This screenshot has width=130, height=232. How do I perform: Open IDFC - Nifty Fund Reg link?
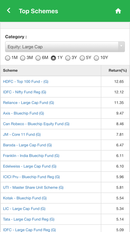click(x=25, y=92)
